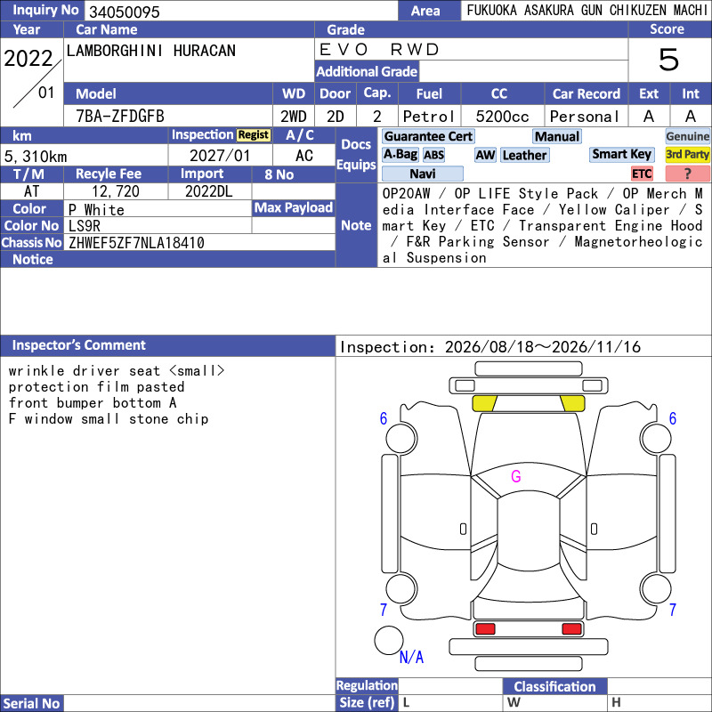Click the Guarantee Cert badge
712x712 pixels.
(428, 136)
